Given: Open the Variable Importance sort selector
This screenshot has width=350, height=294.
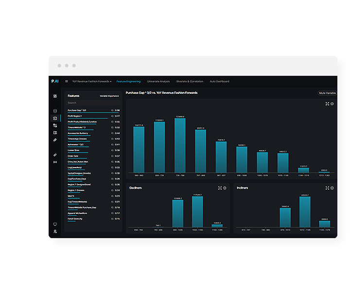Looking at the screenshot, I should [109, 96].
